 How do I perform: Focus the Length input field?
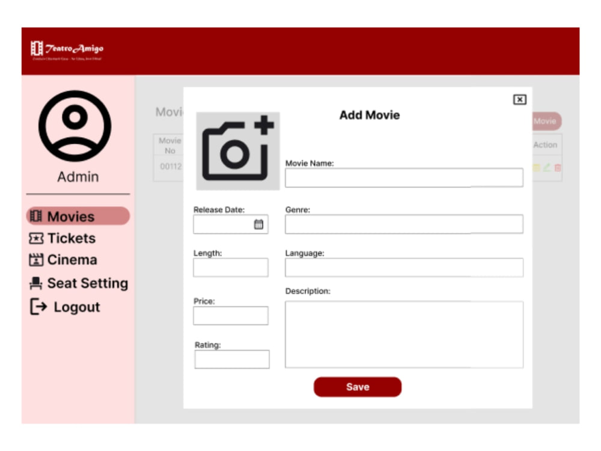[x=231, y=268]
